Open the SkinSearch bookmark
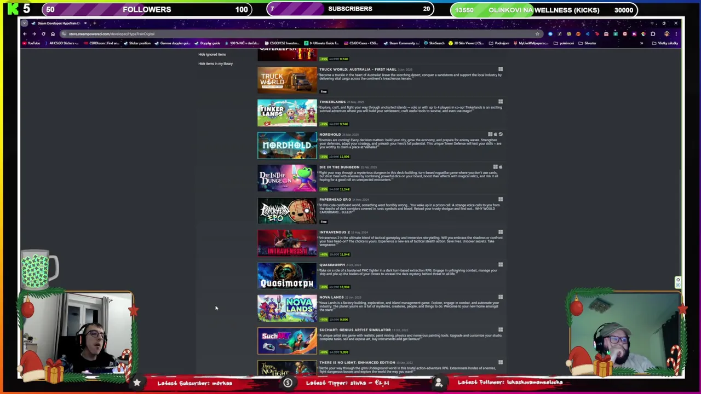The width and height of the screenshot is (701, 394). [x=434, y=43]
